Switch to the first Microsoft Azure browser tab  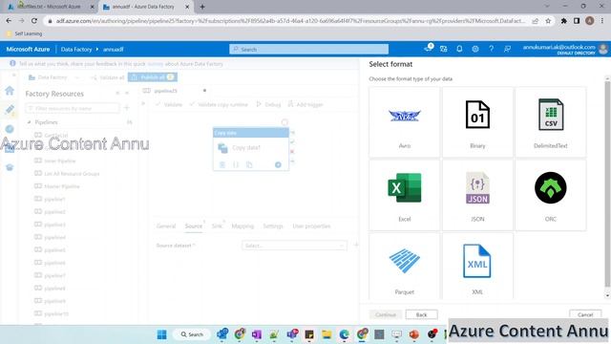[x=50, y=7]
